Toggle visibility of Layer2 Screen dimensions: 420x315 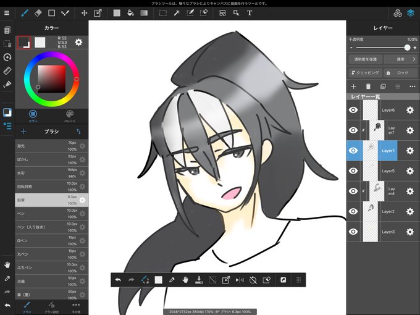point(353,211)
